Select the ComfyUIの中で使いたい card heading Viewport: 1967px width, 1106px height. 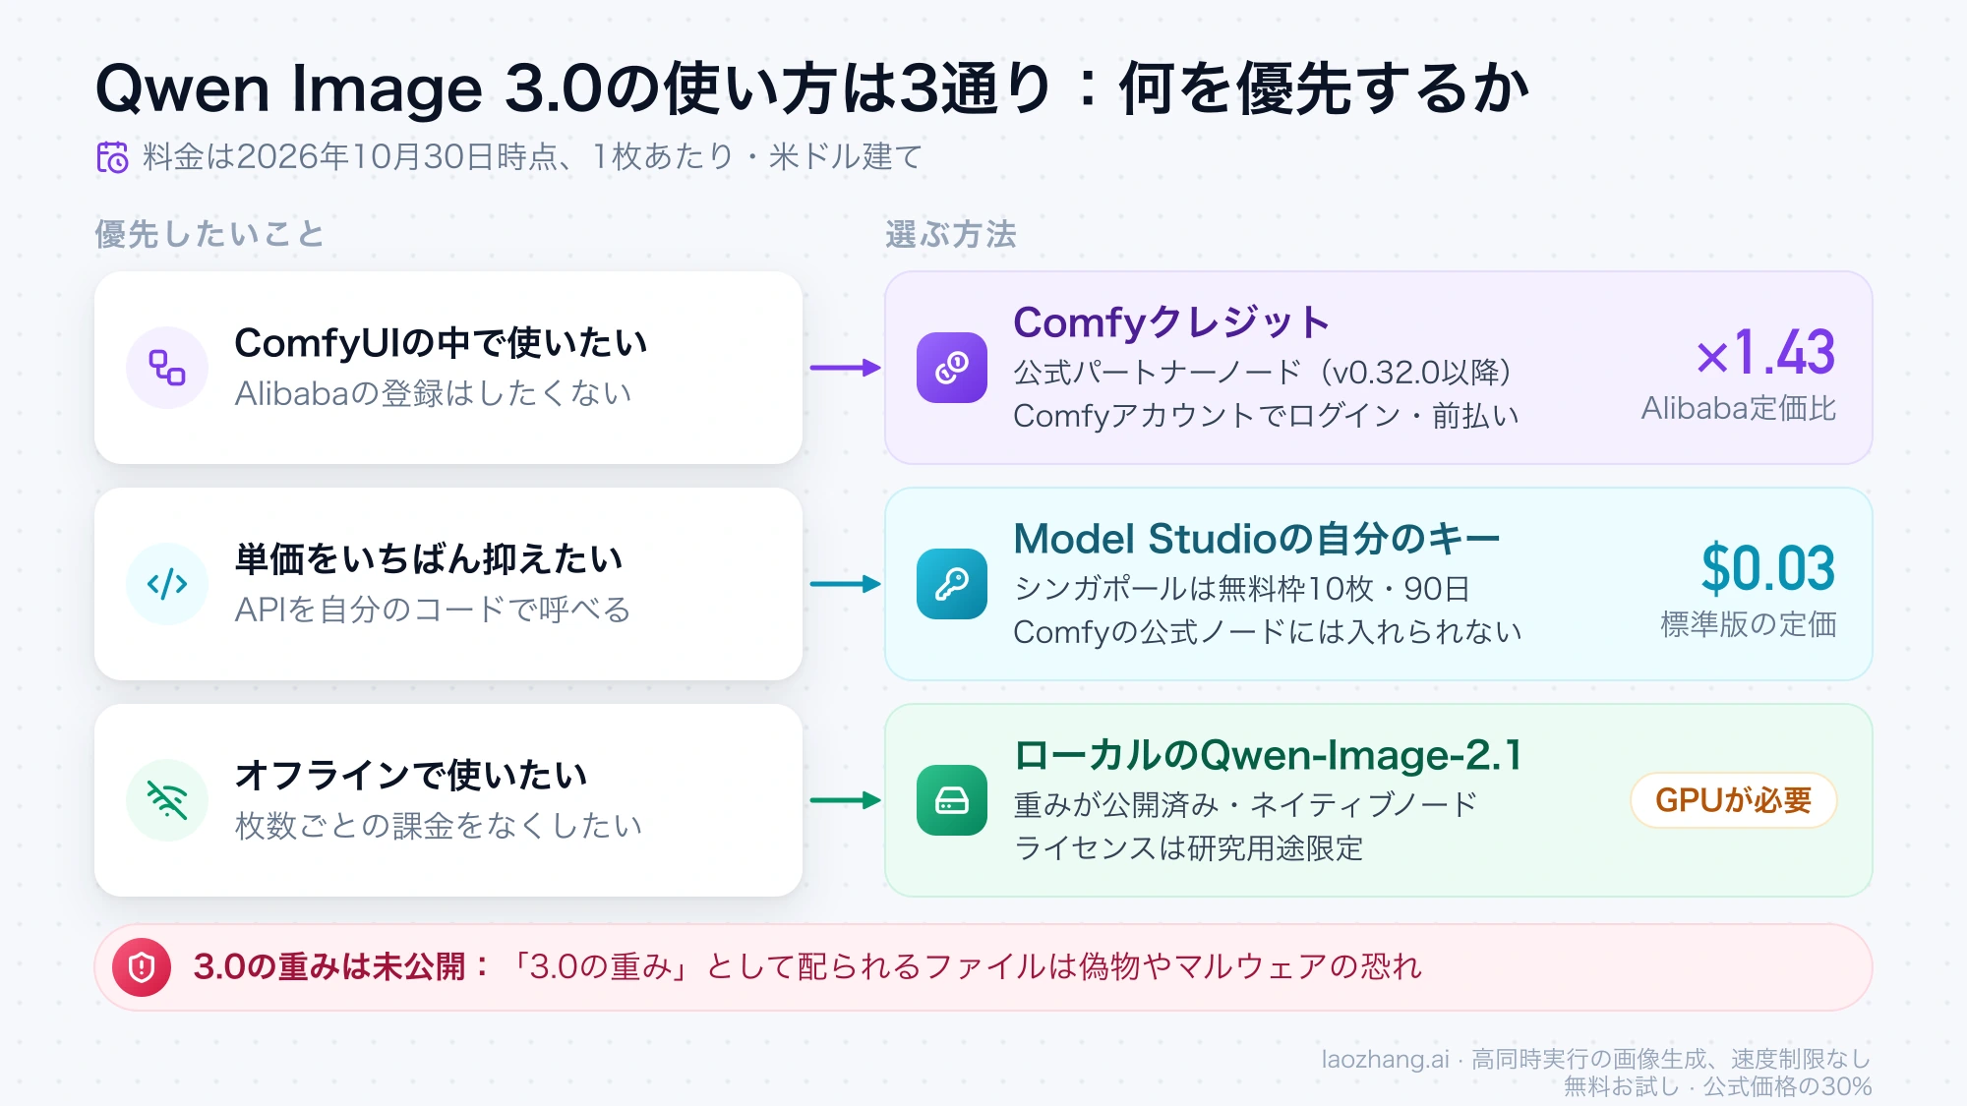click(x=441, y=343)
